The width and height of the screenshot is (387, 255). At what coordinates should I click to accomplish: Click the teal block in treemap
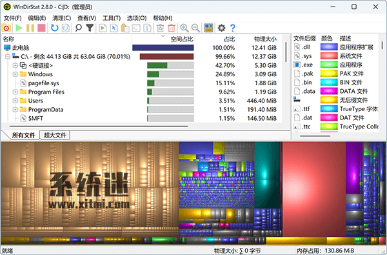pyautogui.click(x=266, y=174)
